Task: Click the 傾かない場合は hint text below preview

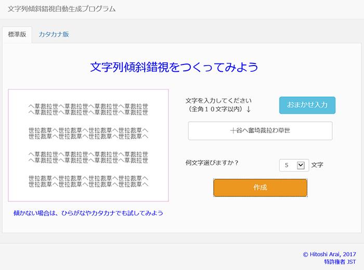Action: (88, 213)
